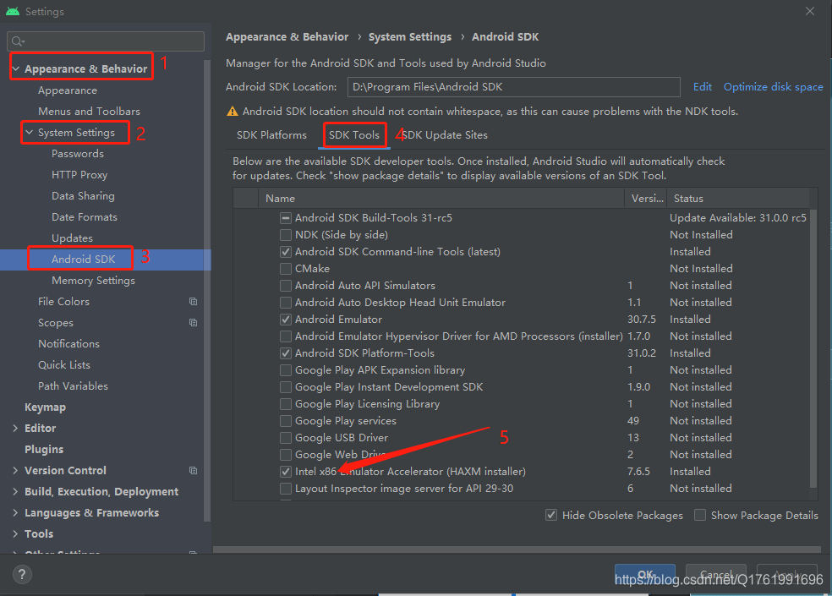The width and height of the screenshot is (832, 596).
Task: Enable Show Package Details checkbox
Action: 700,516
